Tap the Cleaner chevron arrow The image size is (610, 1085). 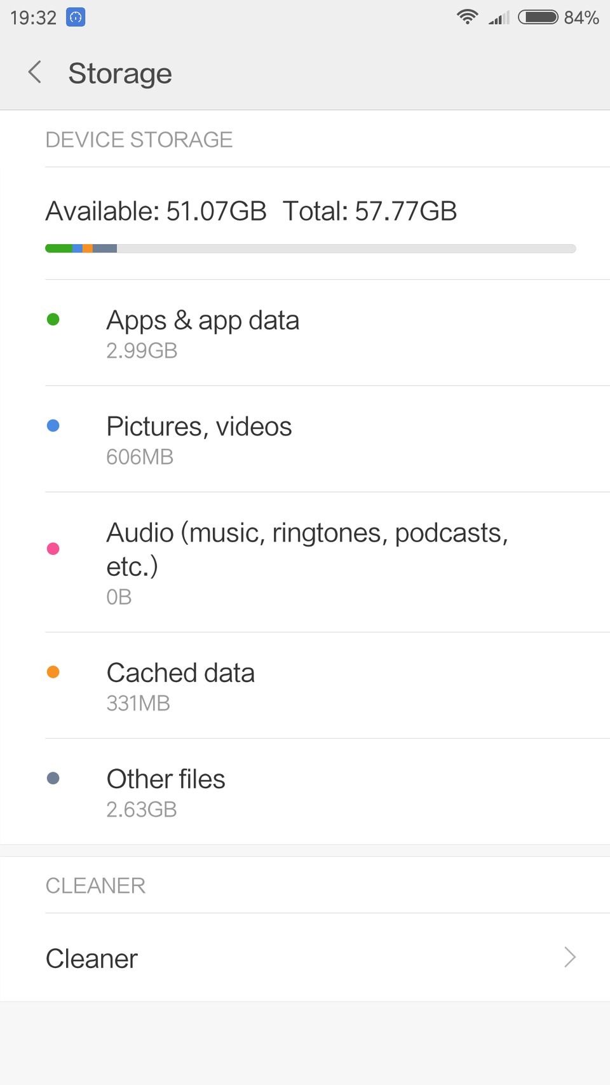coord(570,957)
